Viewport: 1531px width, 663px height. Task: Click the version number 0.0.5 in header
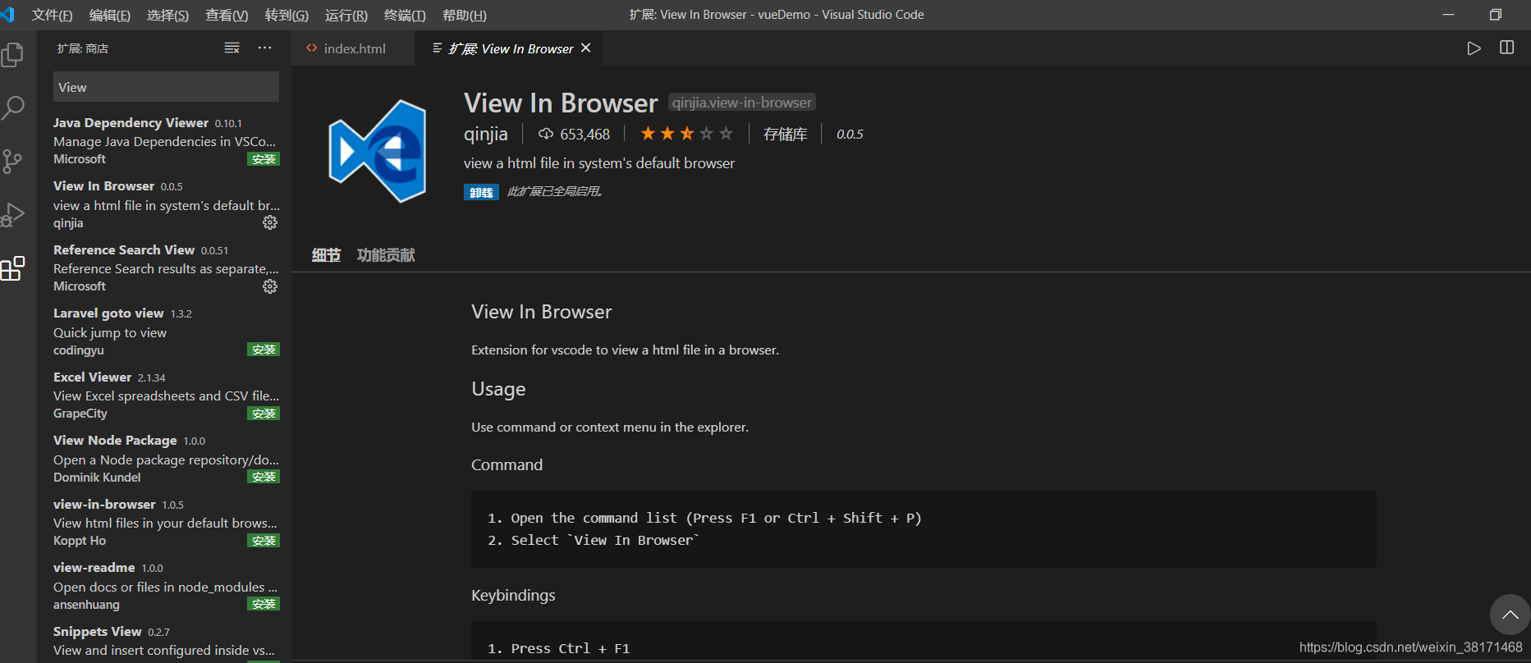pyautogui.click(x=850, y=134)
